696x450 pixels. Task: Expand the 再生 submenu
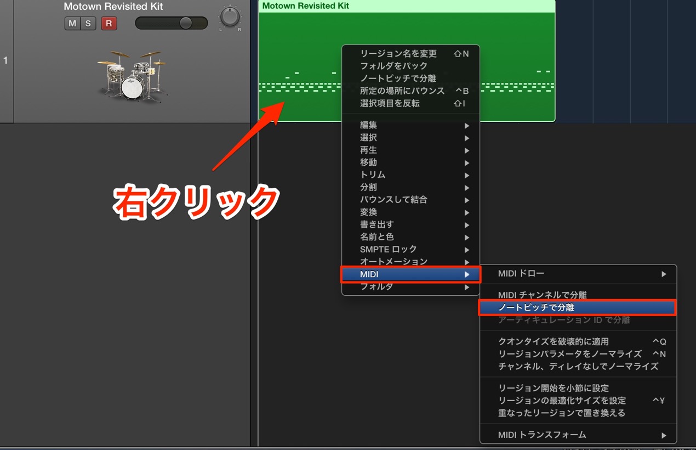(411, 150)
